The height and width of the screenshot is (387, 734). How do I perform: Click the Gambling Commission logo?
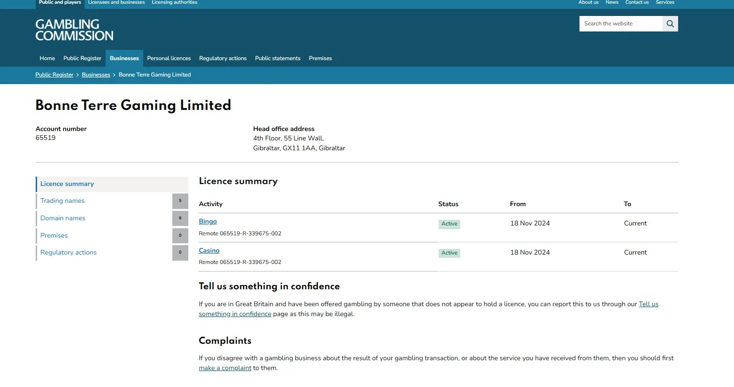point(75,30)
